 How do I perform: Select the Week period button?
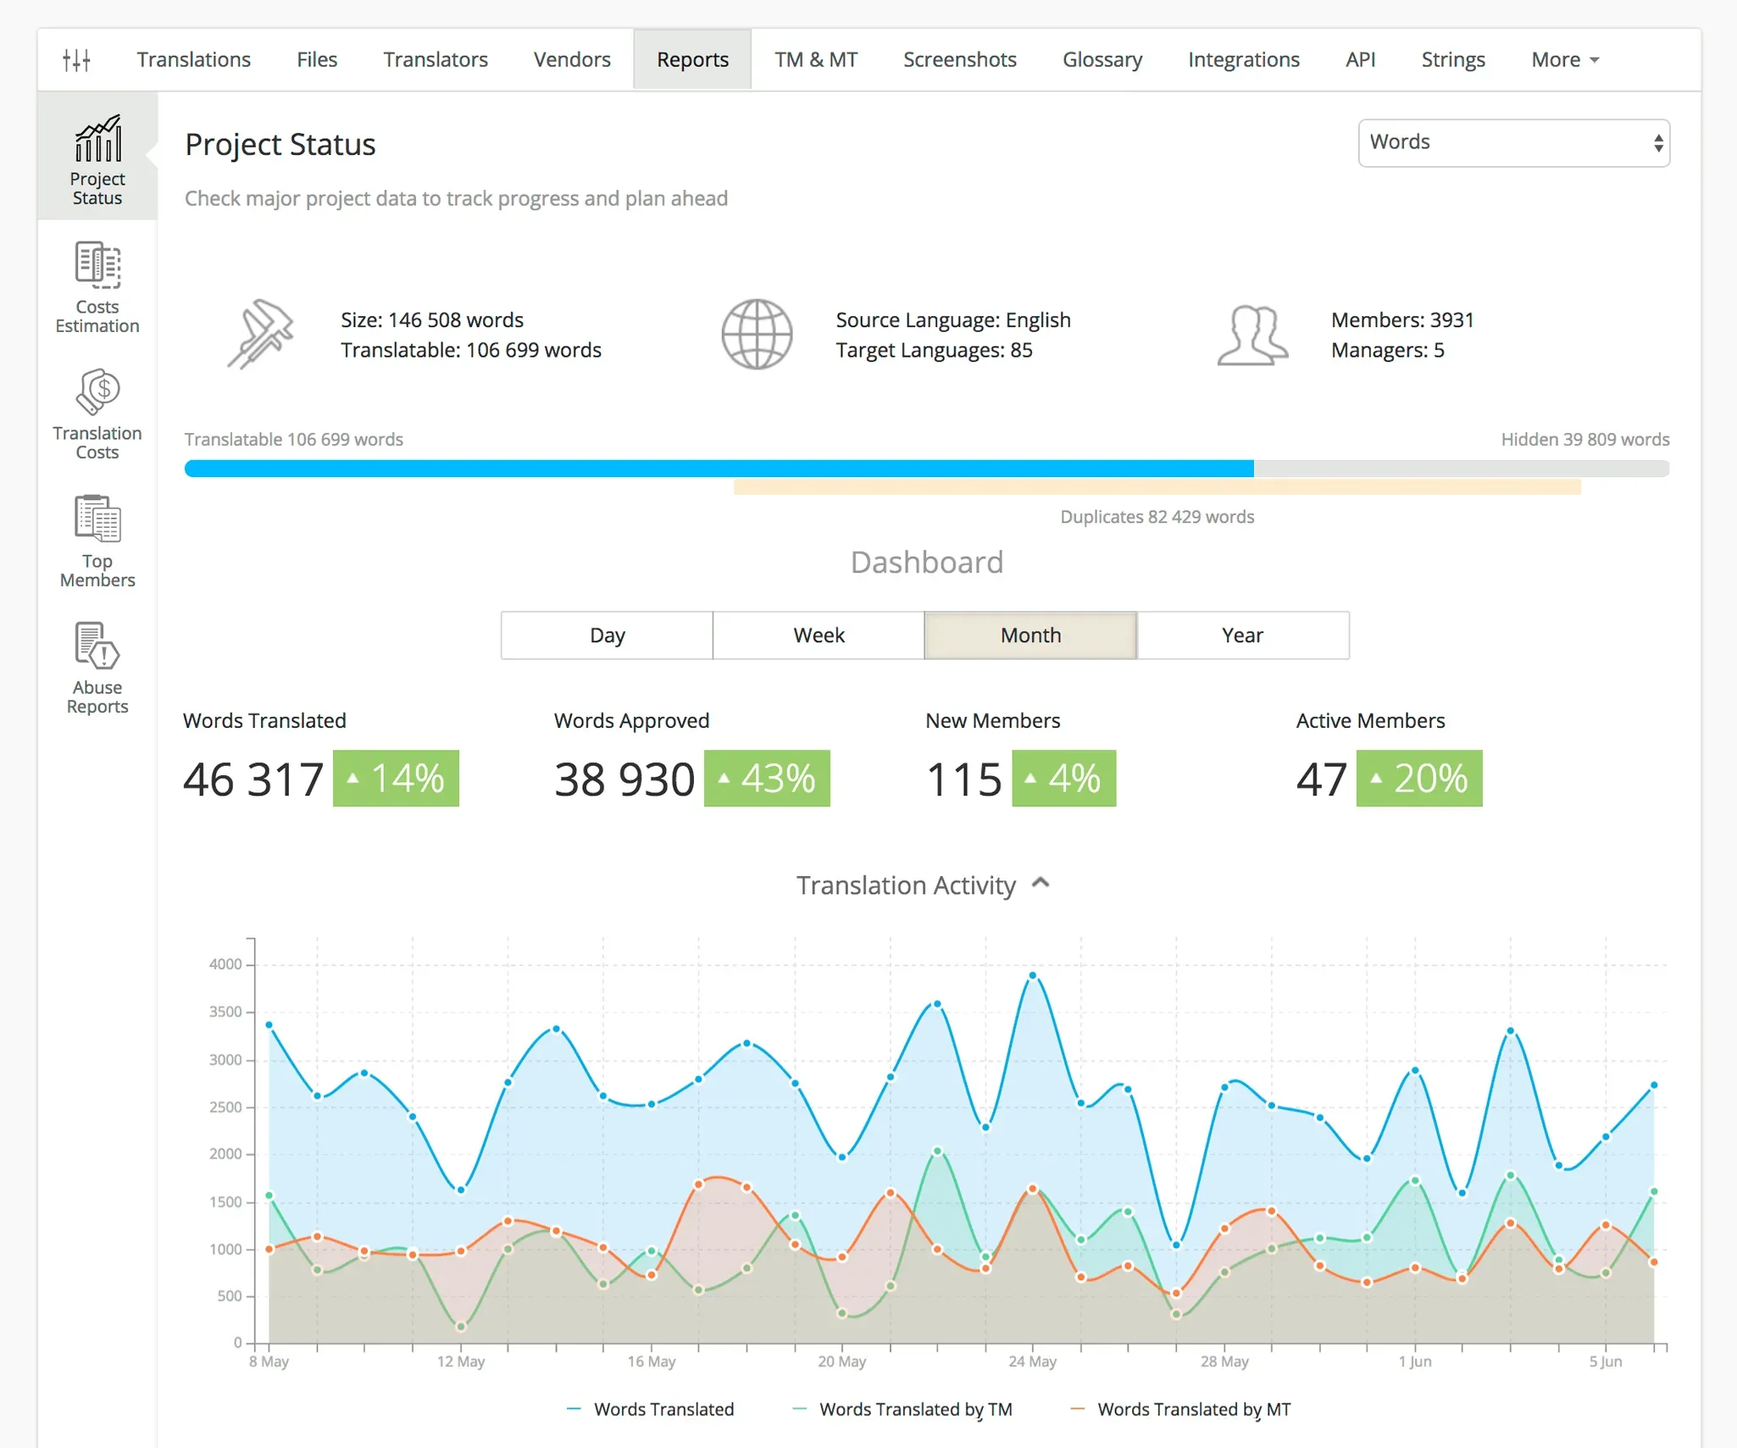coord(819,635)
